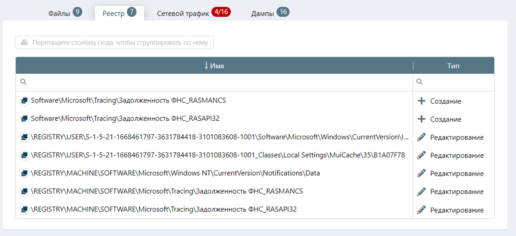Click the search icon in Тип filter
This screenshot has width=516, height=236.
coord(419,82)
